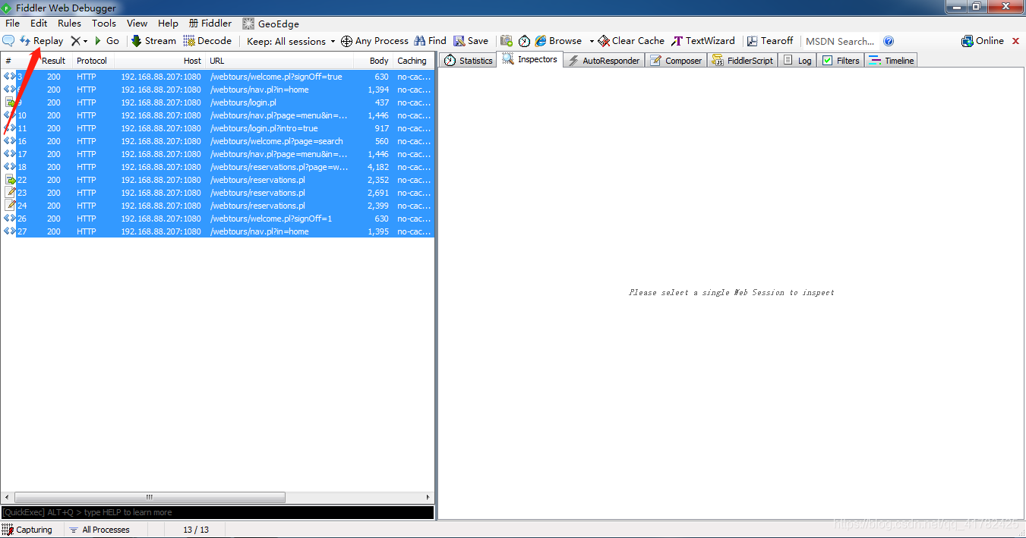The width and height of the screenshot is (1026, 538).
Task: Select session /webtours/welcome.pl?signOff=true
Action: coord(217,77)
